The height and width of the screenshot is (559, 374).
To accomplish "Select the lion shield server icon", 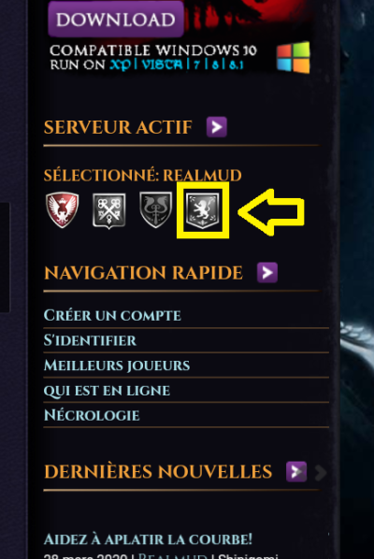I will point(203,210).
